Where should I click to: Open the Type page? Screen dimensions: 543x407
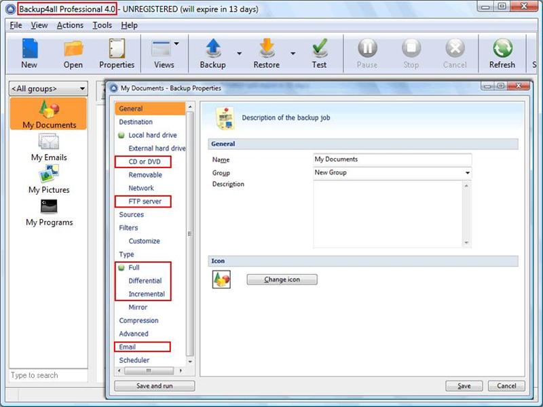pos(126,254)
